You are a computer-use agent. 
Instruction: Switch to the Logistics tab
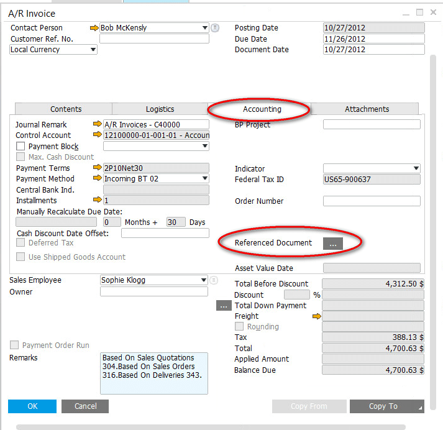(160, 109)
